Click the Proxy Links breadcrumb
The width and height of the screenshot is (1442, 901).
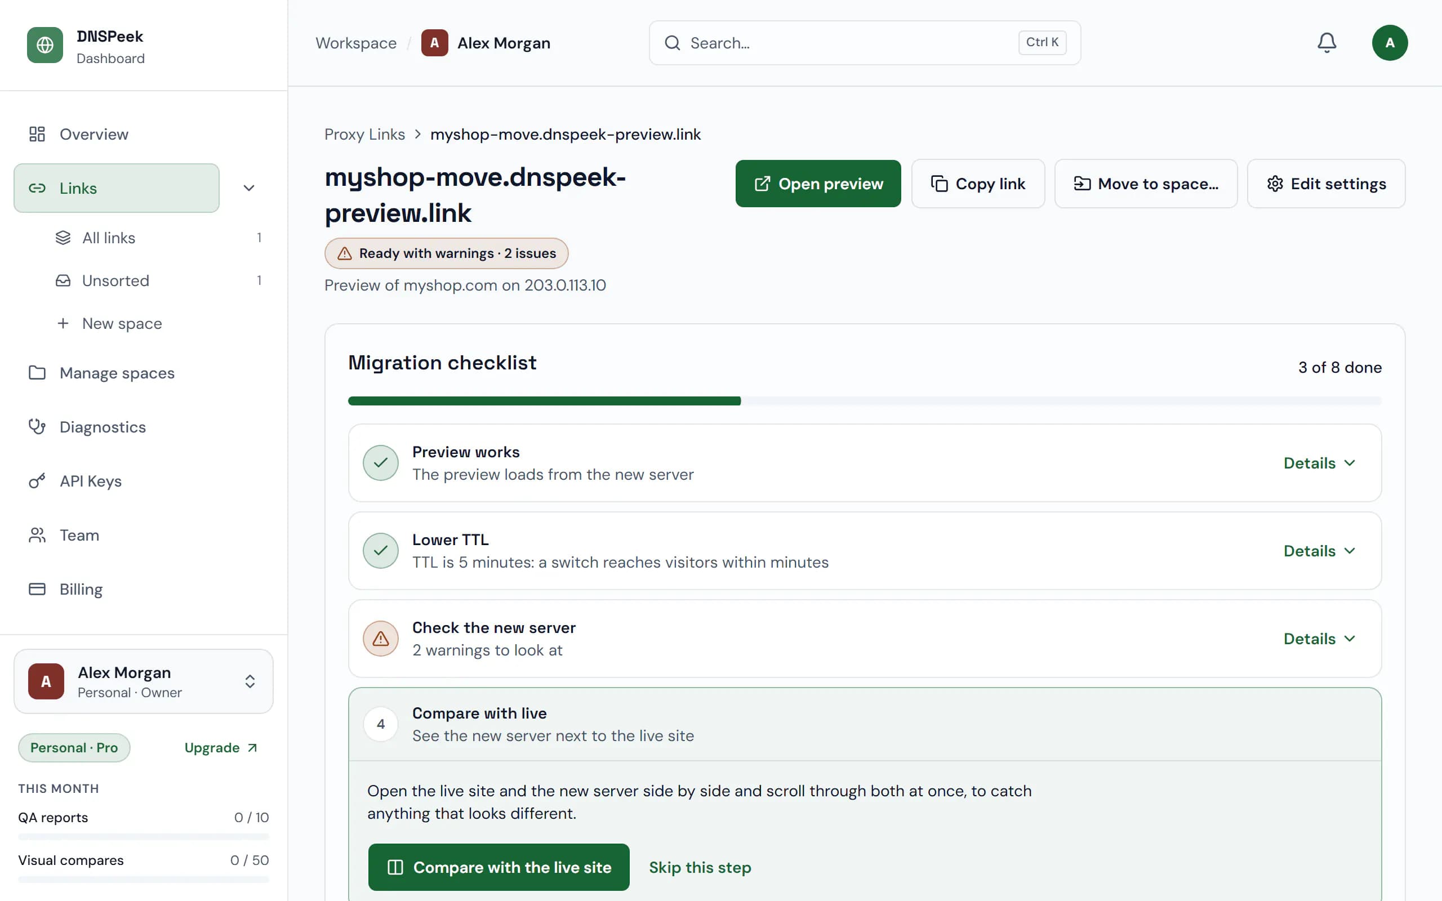(364, 134)
